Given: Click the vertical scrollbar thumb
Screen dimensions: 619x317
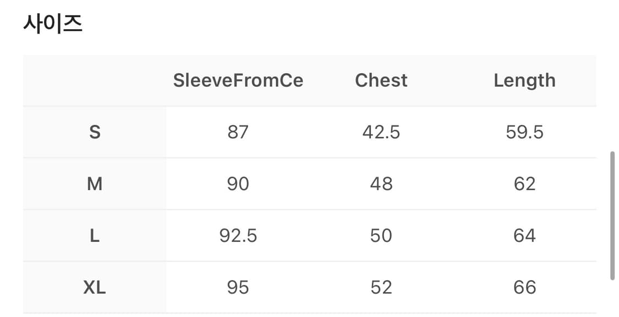Looking at the screenshot, I should tap(612, 216).
